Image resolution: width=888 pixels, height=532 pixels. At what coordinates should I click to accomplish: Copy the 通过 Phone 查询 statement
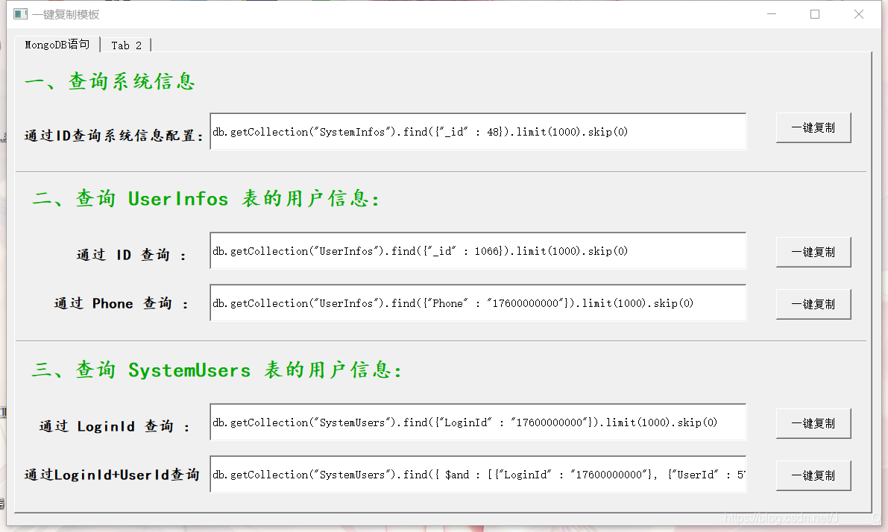point(813,303)
